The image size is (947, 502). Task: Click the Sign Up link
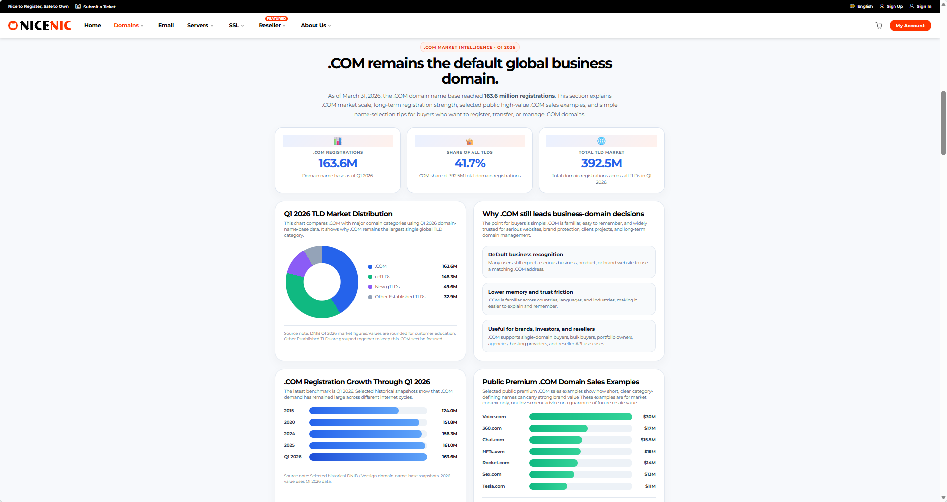pyautogui.click(x=894, y=6)
